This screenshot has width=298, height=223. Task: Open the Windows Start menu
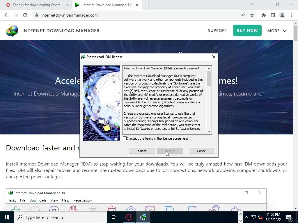coord(7,217)
